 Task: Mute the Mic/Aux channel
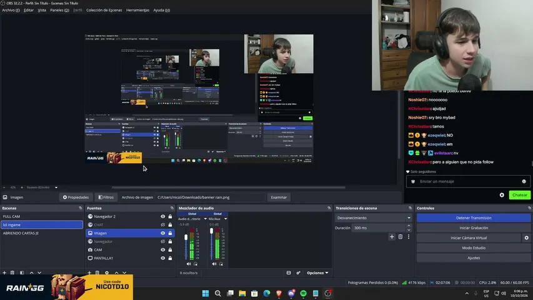214,264
